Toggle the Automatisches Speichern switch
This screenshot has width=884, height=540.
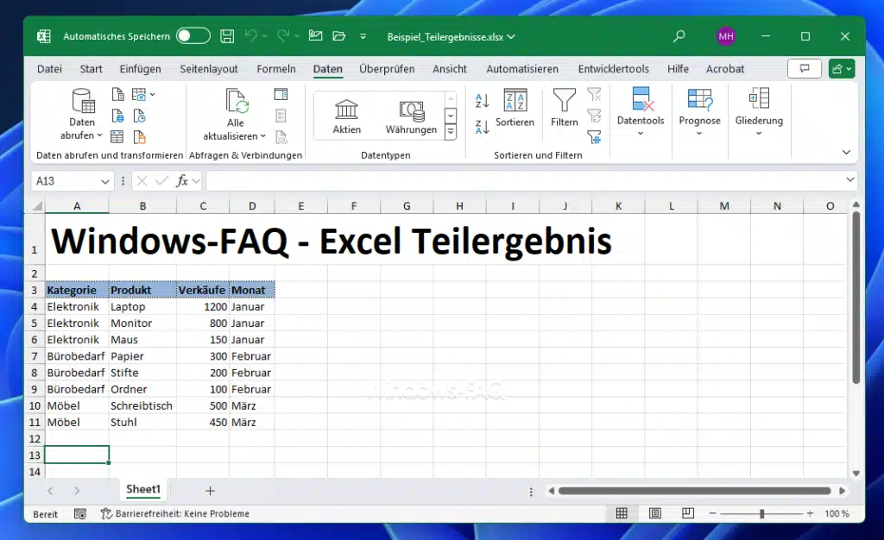pos(193,36)
